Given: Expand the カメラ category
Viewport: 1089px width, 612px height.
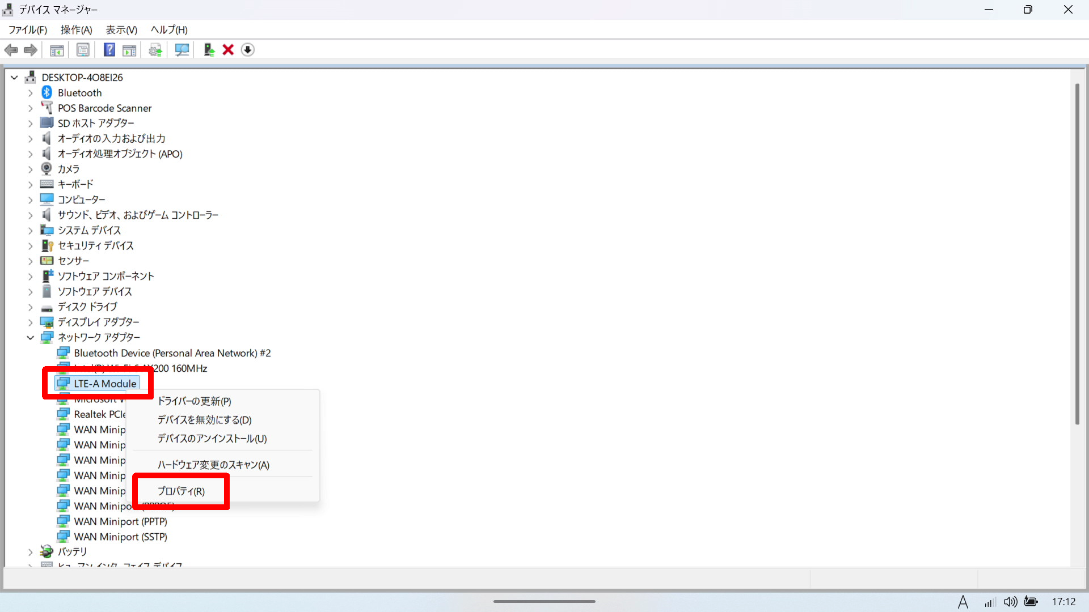Looking at the screenshot, I should click(x=31, y=169).
